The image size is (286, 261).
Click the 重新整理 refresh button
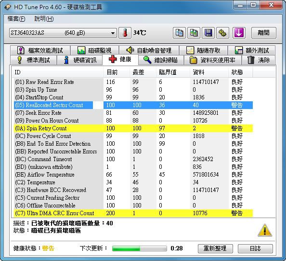[x=215, y=248]
